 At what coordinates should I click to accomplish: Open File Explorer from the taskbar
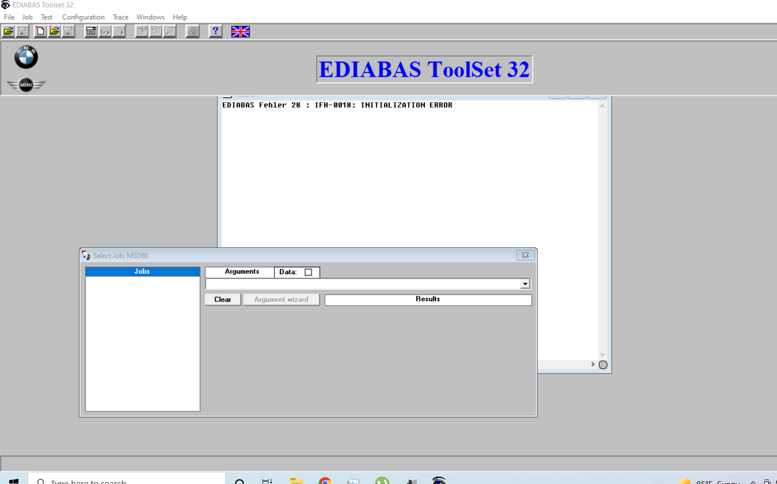pos(296,480)
